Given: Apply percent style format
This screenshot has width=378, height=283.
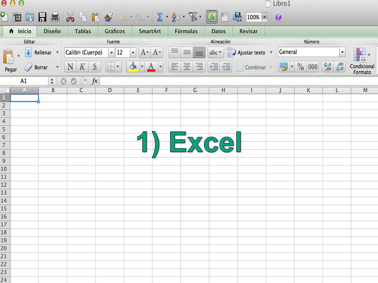Looking at the screenshot, I should click(300, 67).
